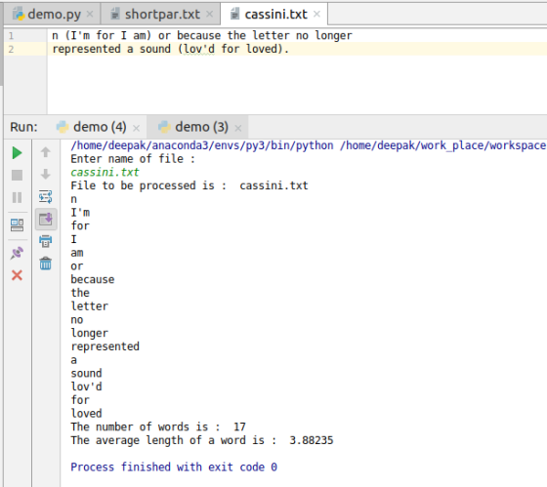This screenshot has width=547, height=487.
Task: Toggle soft-wrap icon in run toolbar
Action: point(45,196)
